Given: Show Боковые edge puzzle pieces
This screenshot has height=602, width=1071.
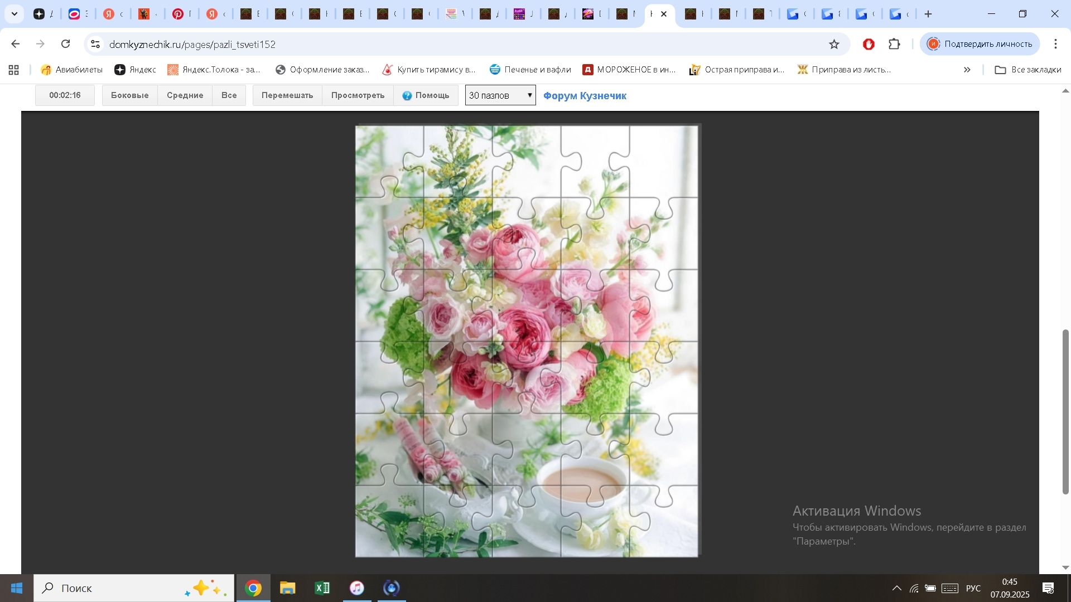Looking at the screenshot, I should tap(129, 95).
